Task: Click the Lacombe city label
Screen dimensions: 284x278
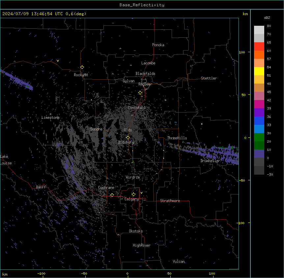Action: (148, 63)
